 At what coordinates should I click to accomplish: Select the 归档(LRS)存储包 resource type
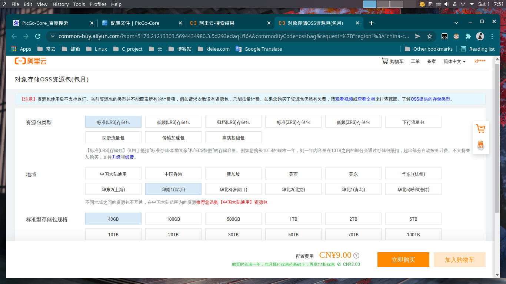pos(233,122)
